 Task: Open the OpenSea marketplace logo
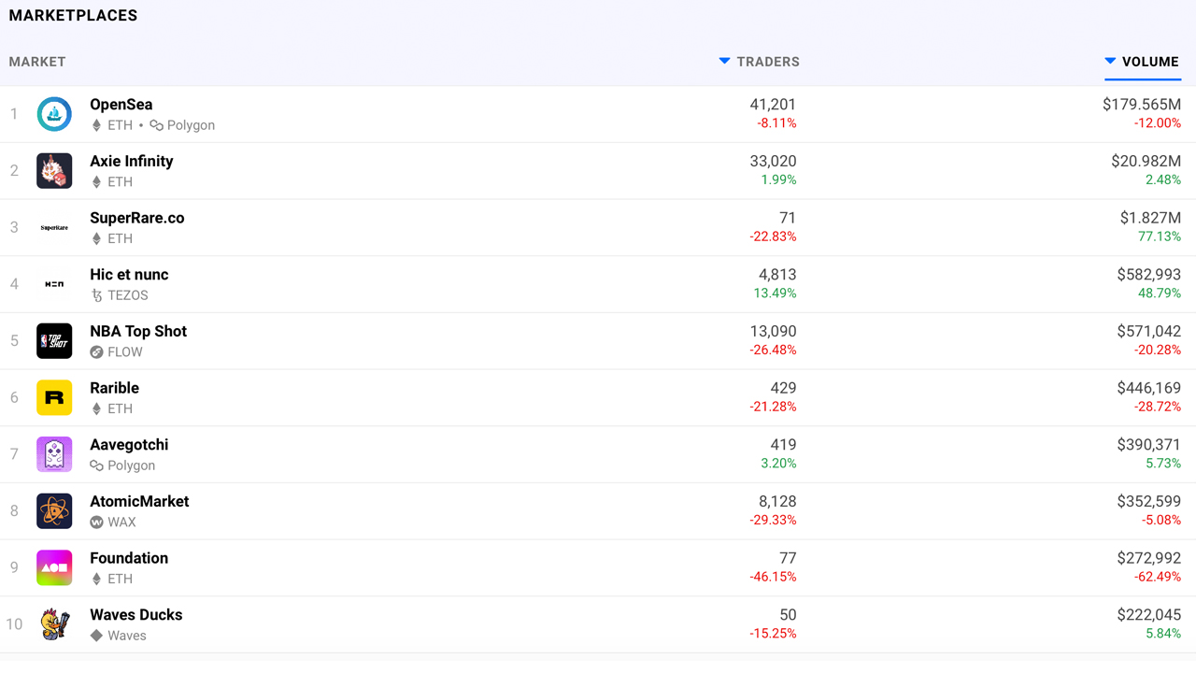[x=54, y=114]
